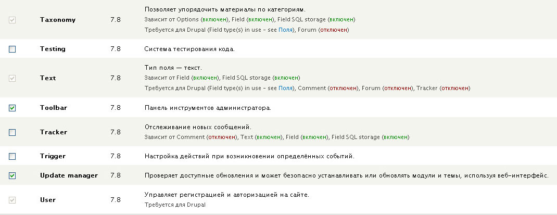Click the User module name label

pyautogui.click(x=48, y=200)
